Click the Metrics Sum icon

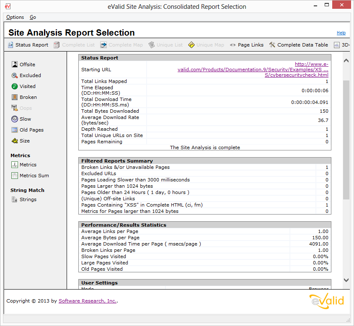point(15,176)
